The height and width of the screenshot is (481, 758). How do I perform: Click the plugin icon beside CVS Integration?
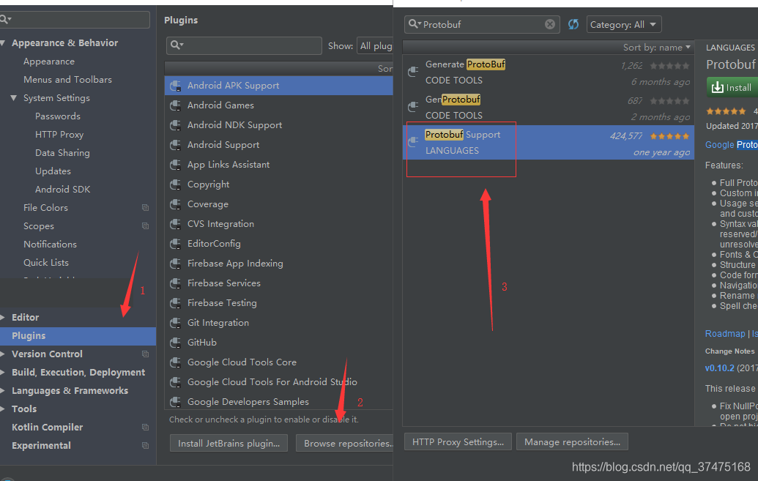point(176,224)
